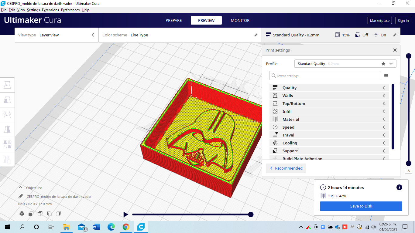The width and height of the screenshot is (415, 233).
Task: Close the Print settings panel
Action: [x=395, y=50]
